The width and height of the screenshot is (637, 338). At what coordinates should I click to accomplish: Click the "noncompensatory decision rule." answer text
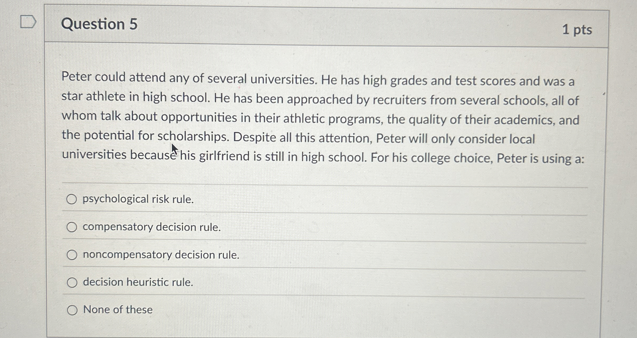(161, 255)
